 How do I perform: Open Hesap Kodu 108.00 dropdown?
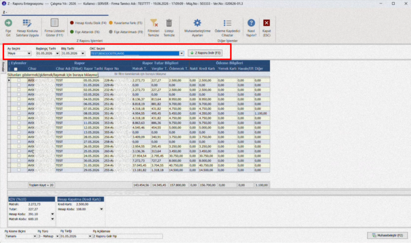(102, 209)
